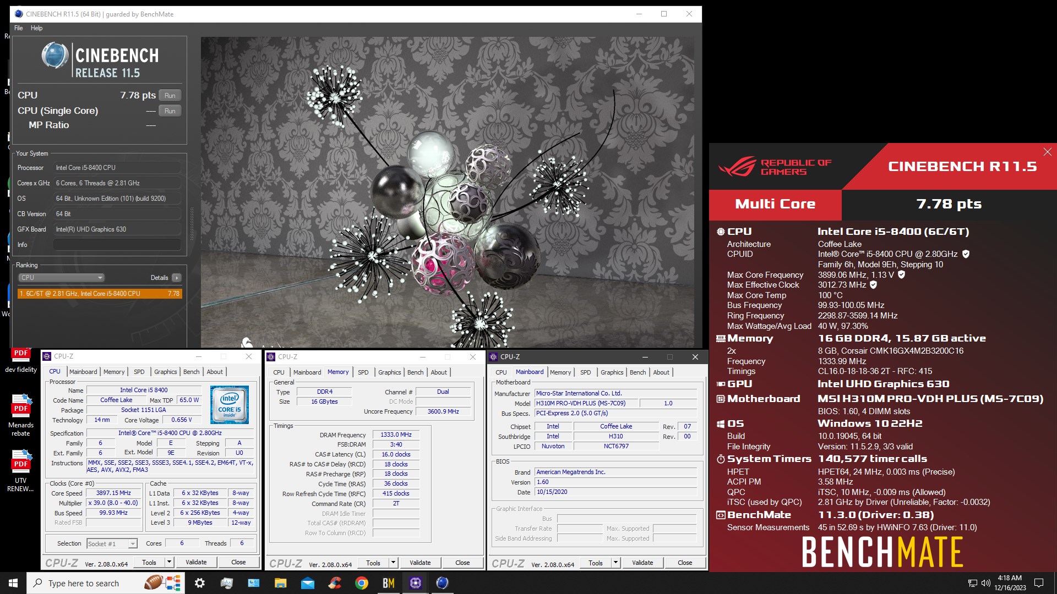Viewport: 1057px width, 594px height.
Task: Open Tools dropdown arrow in CPU tab window
Action: tap(170, 562)
